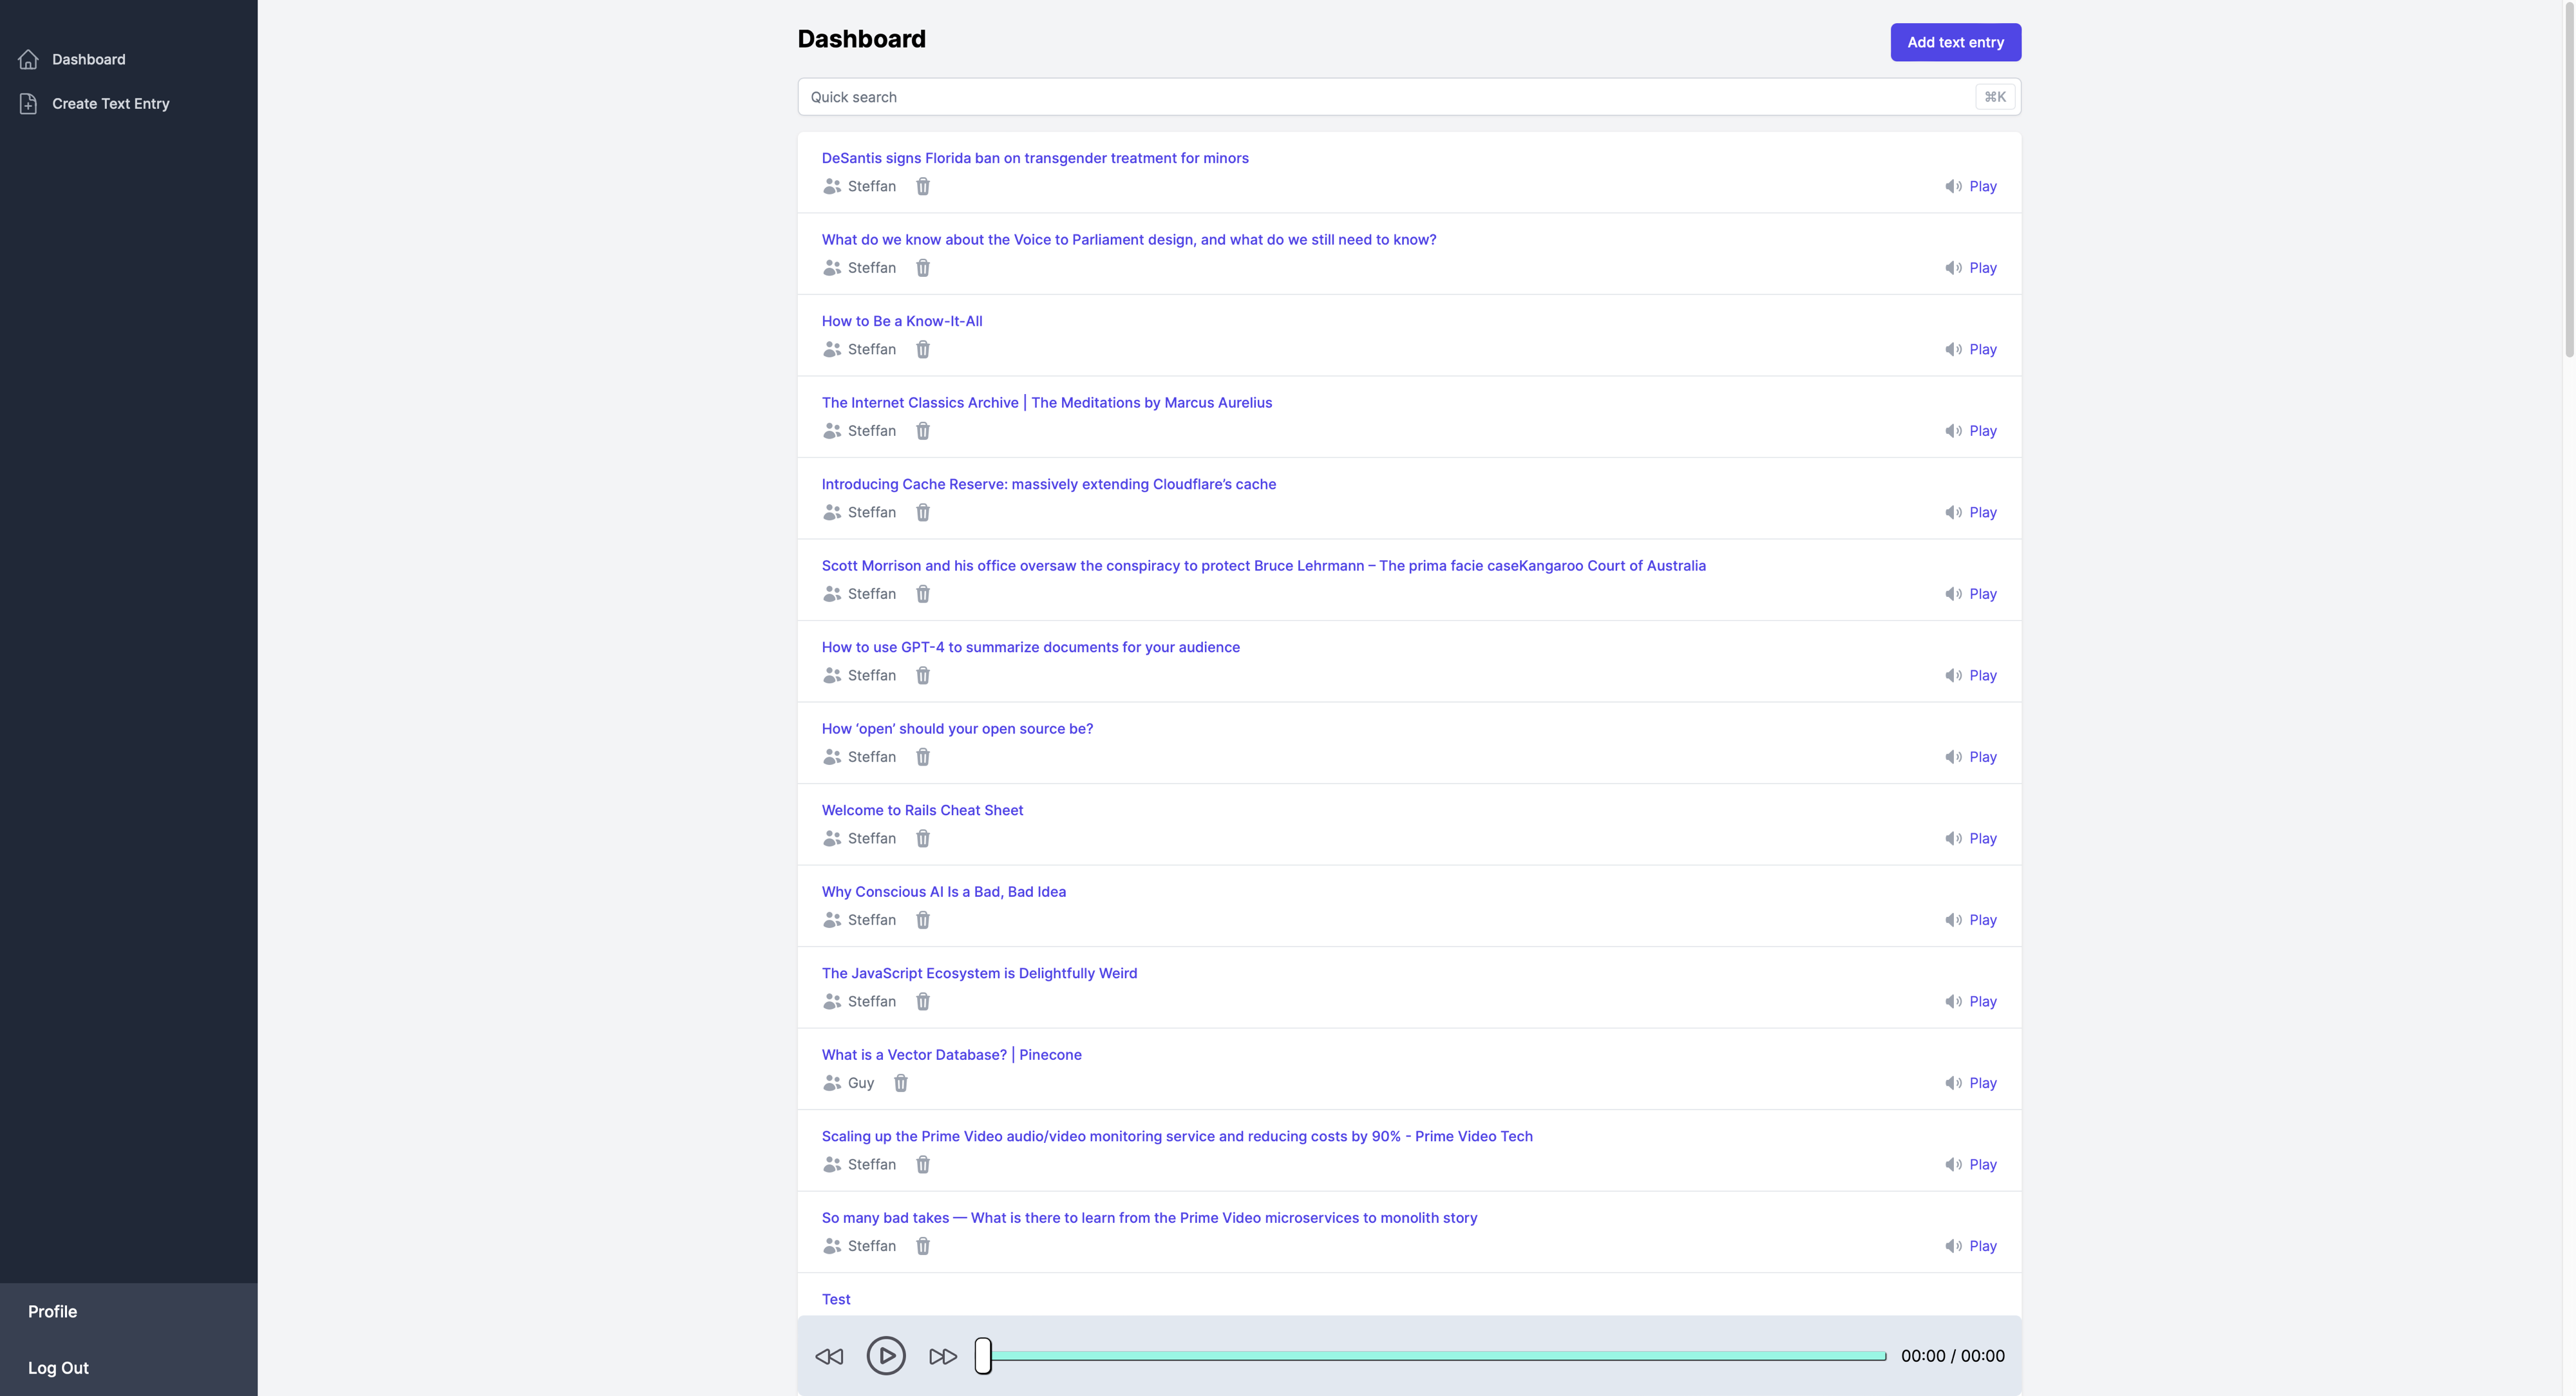Click the trash icon for Welcome to Rails Cheat Sheet

pos(922,838)
